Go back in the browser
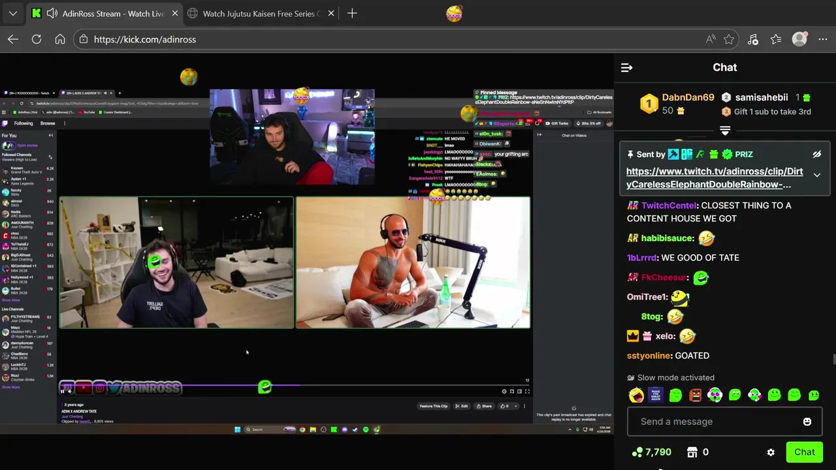The image size is (836, 470). [x=13, y=39]
